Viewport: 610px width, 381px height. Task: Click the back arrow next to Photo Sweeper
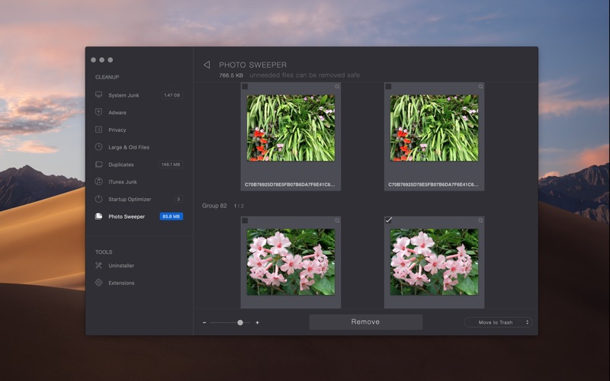(x=207, y=65)
